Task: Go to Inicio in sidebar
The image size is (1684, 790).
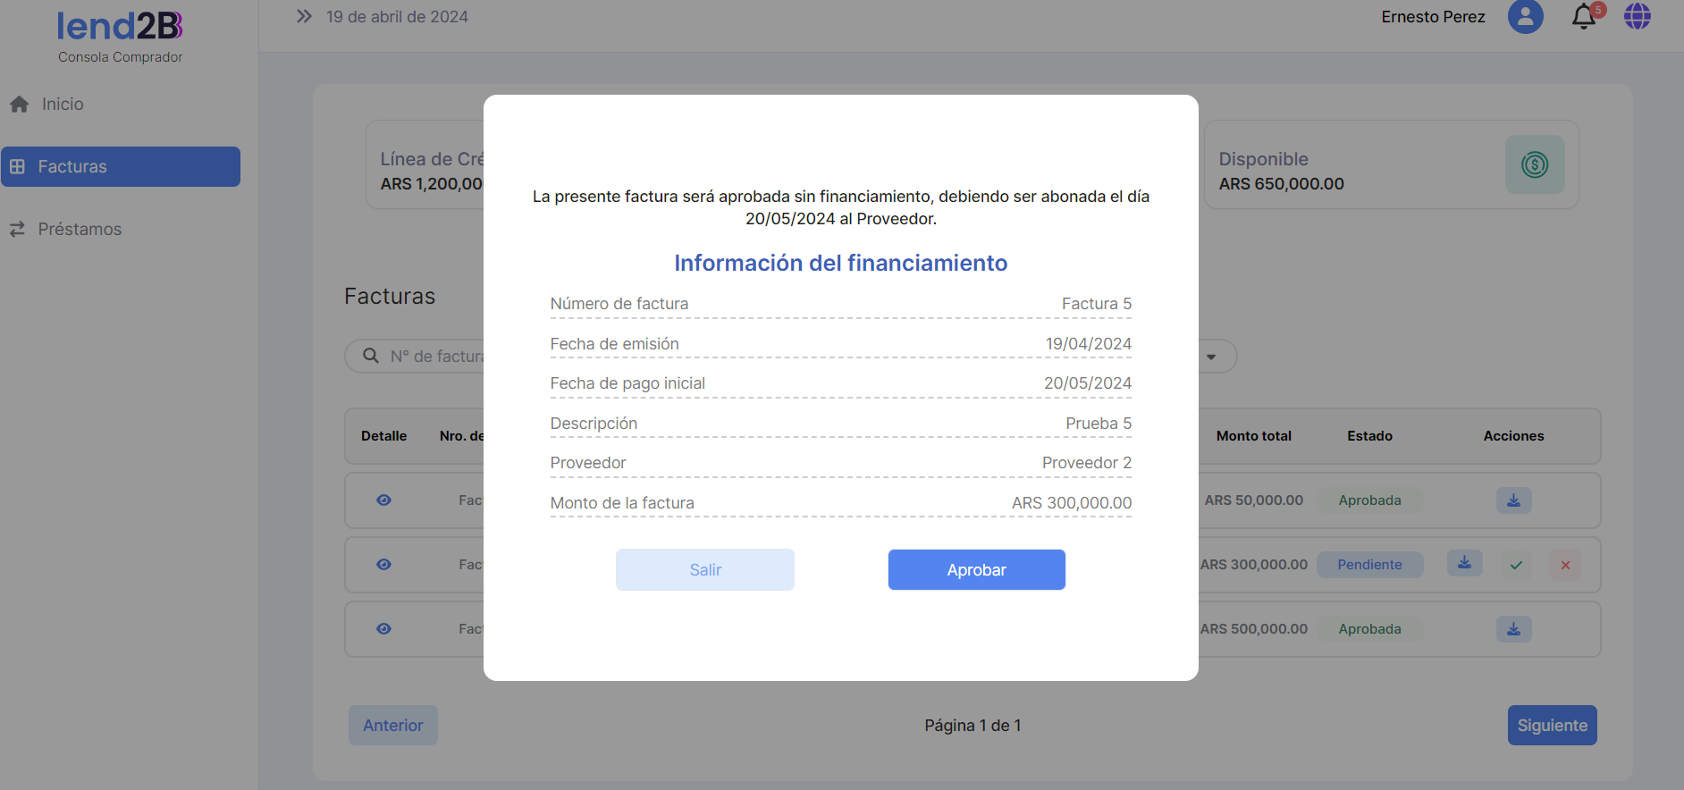Action: [x=63, y=105]
